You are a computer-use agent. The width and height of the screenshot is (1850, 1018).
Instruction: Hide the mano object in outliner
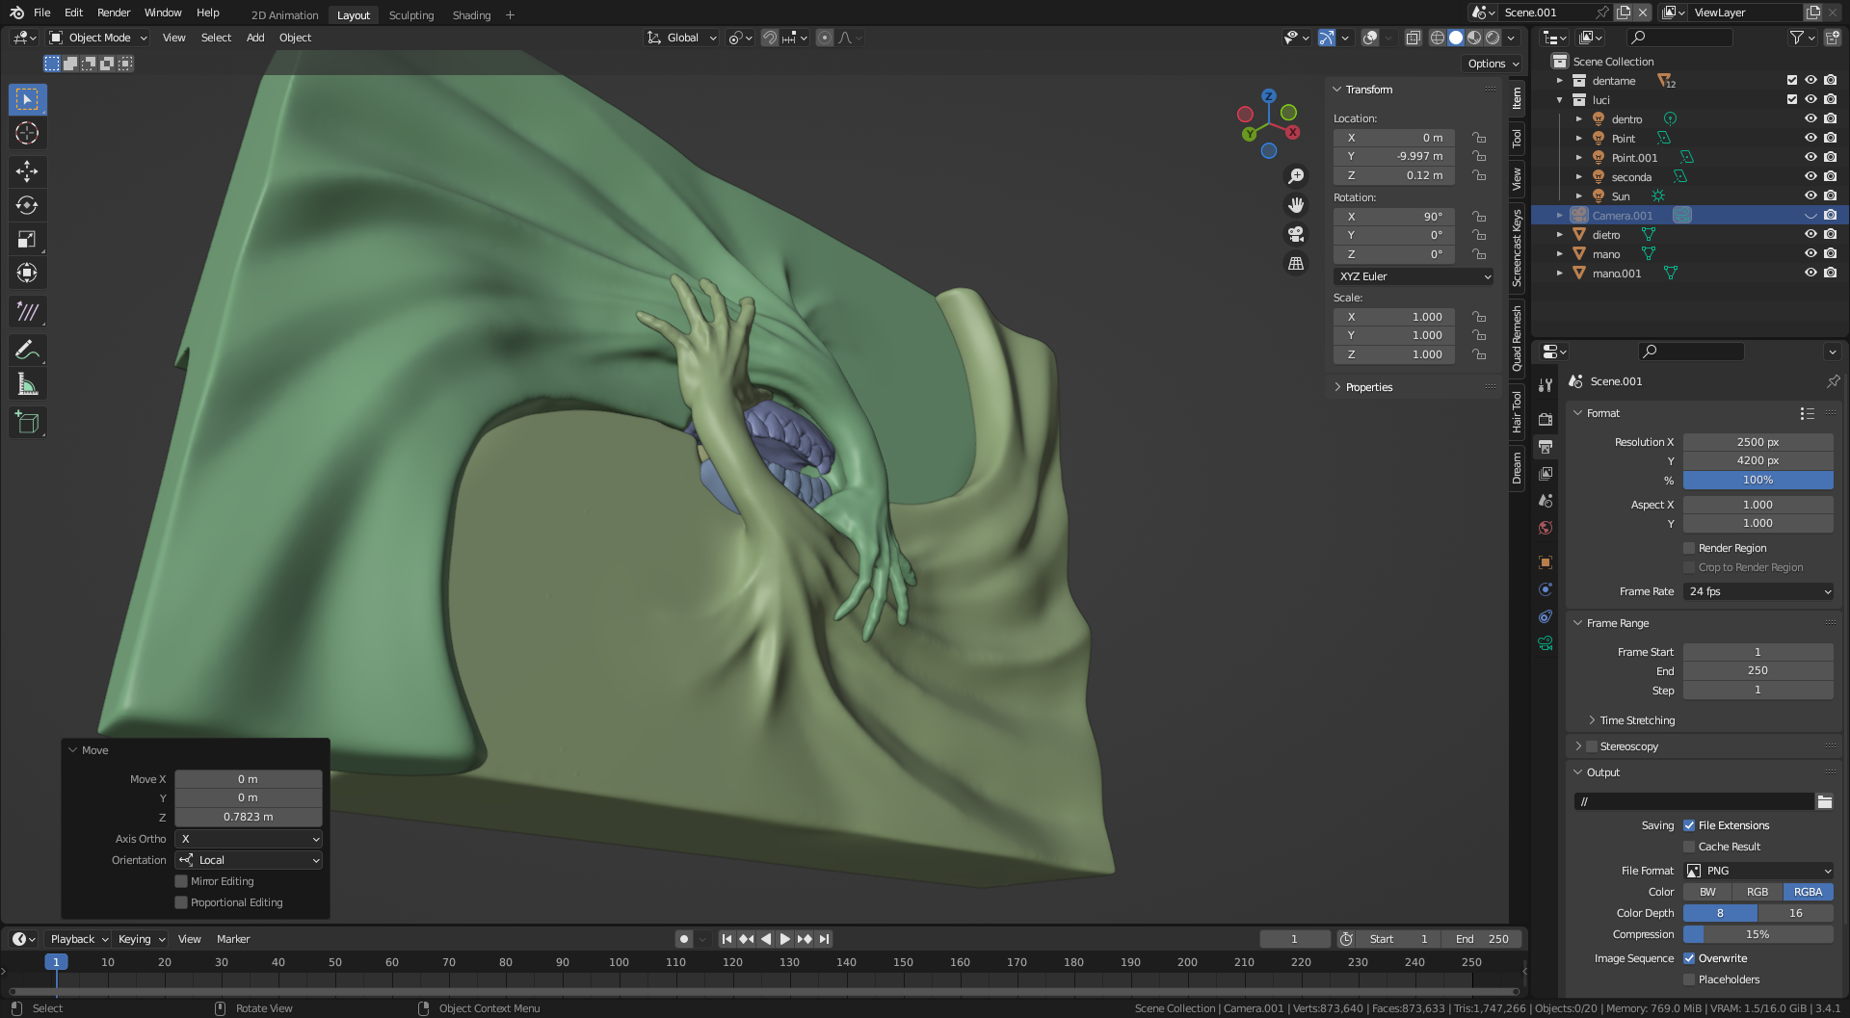point(1810,254)
